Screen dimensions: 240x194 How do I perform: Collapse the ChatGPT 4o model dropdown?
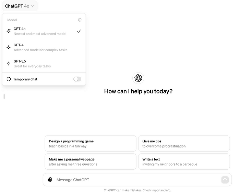20,6
